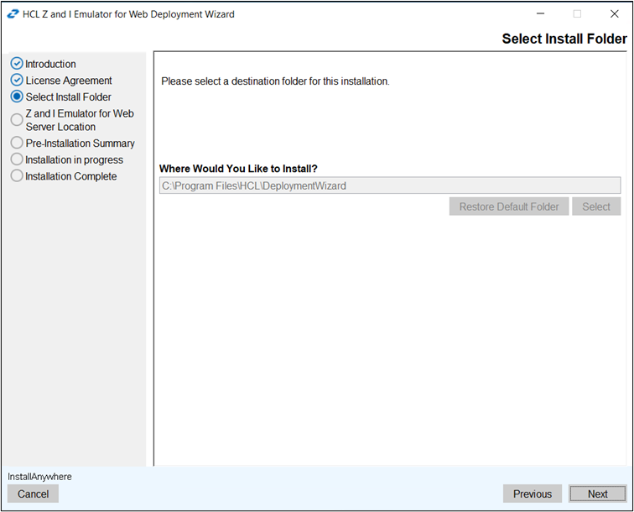Click the License Agreement checkmark icon
Image resolution: width=634 pixels, height=512 pixels.
[x=17, y=81]
